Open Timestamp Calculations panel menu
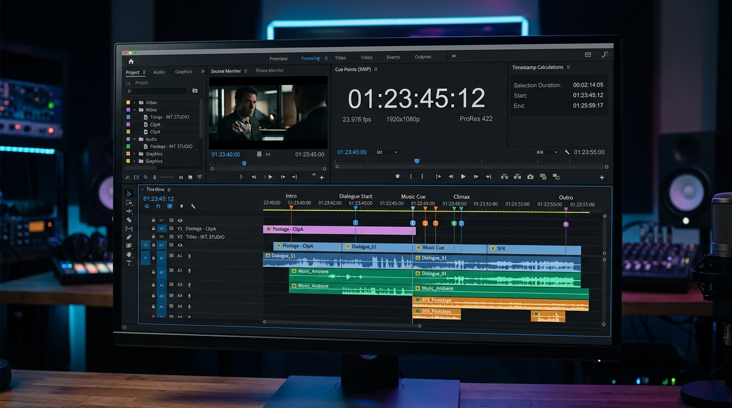 point(568,67)
